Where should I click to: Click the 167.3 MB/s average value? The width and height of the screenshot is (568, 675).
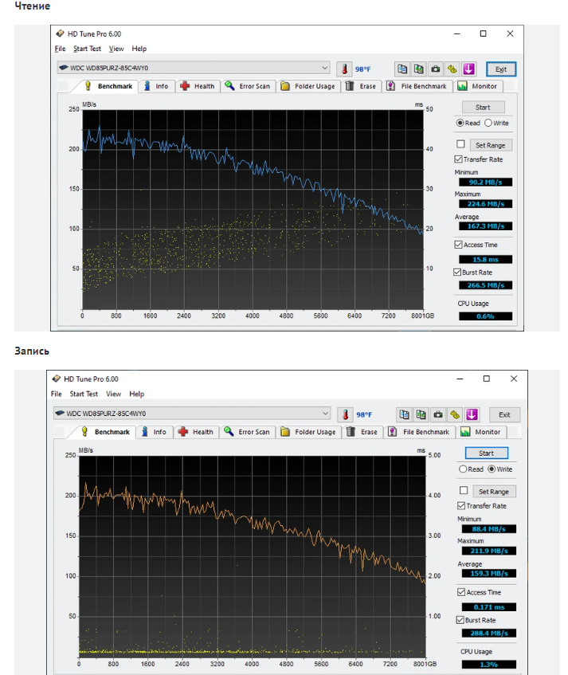point(485,226)
